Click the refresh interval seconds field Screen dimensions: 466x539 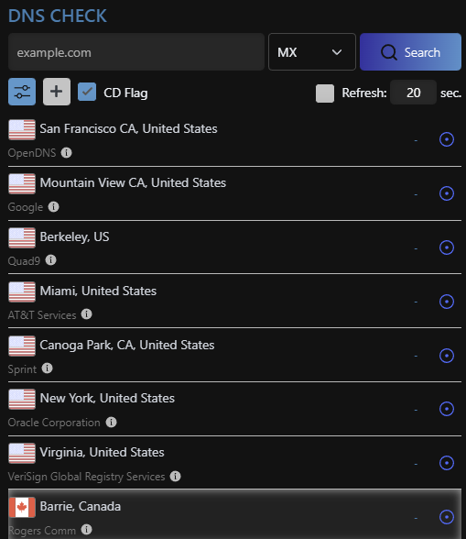tap(414, 93)
